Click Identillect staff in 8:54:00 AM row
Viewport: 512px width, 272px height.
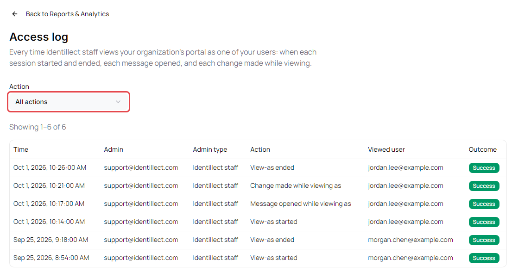click(215, 258)
